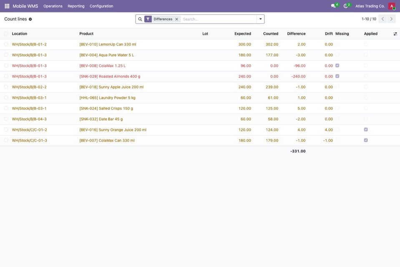Sort by the Drift column header

click(329, 34)
